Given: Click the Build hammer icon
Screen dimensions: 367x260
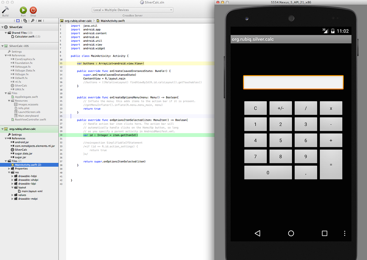Looking at the screenshot, I should [6, 10].
